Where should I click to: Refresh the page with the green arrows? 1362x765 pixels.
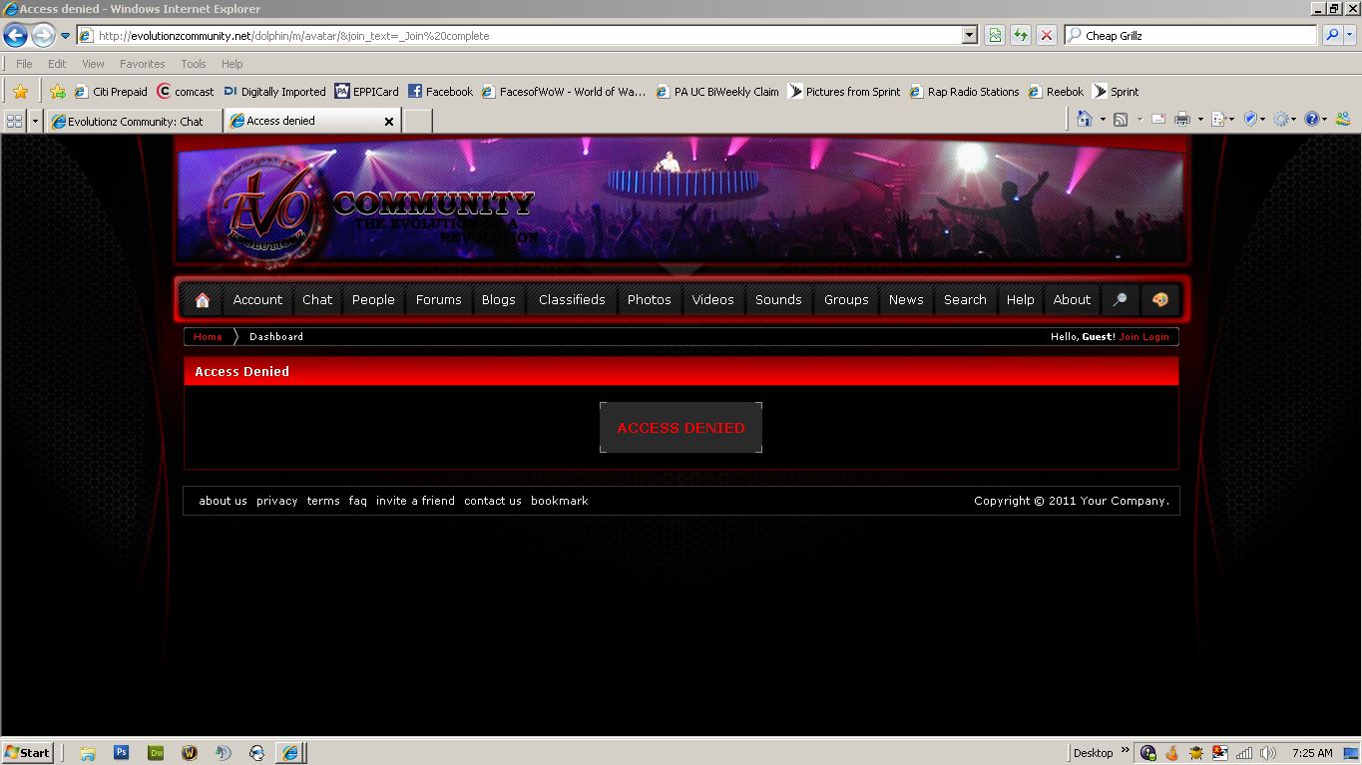pos(1020,36)
